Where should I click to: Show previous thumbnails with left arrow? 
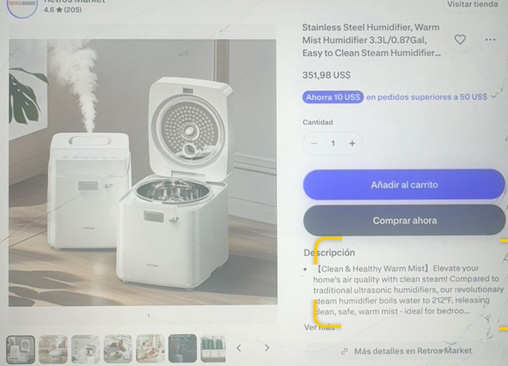pyautogui.click(x=239, y=348)
